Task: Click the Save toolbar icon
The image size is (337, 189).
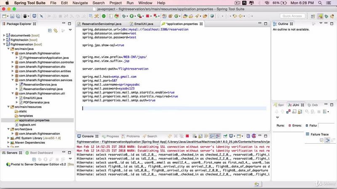Action: (x=12, y=16)
